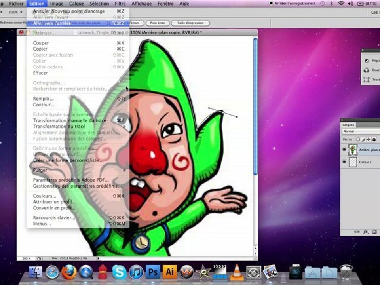Choose Remplir... in Edition menu
The image size is (380, 285).
[78, 99]
